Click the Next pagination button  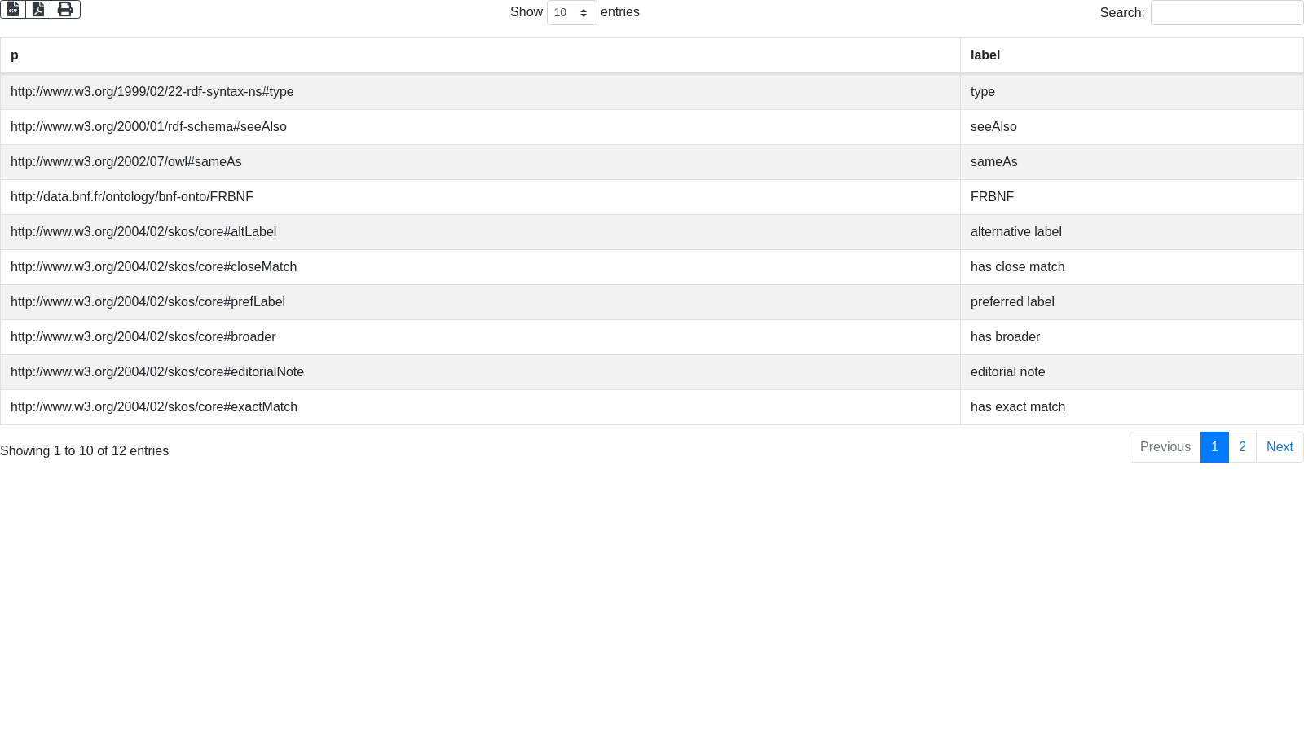(x=1279, y=447)
